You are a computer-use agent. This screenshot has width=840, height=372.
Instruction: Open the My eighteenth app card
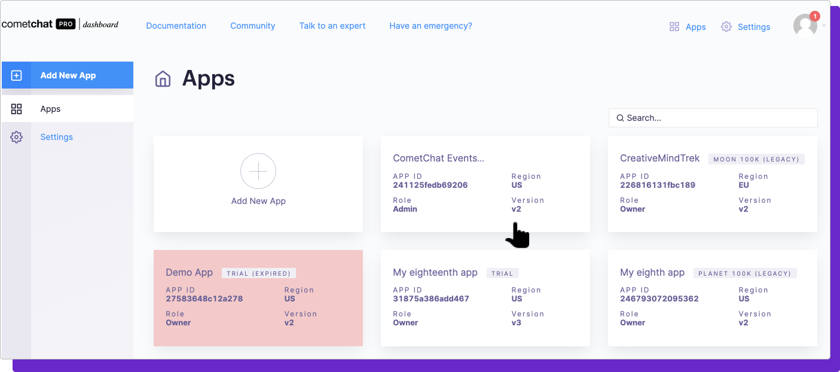pos(485,298)
